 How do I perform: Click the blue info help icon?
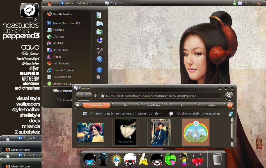click(99, 70)
